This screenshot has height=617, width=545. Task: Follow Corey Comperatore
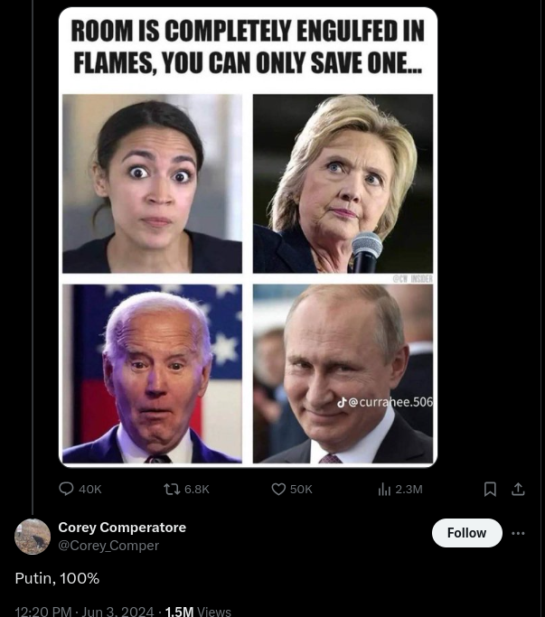click(467, 533)
